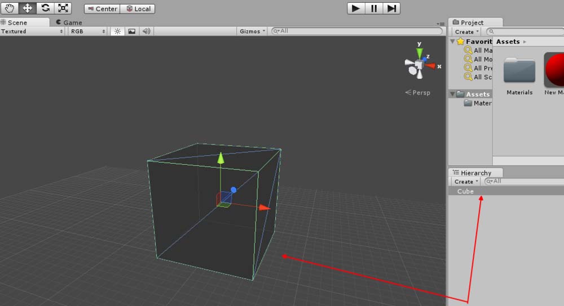Select the Hand tool

click(x=10, y=8)
